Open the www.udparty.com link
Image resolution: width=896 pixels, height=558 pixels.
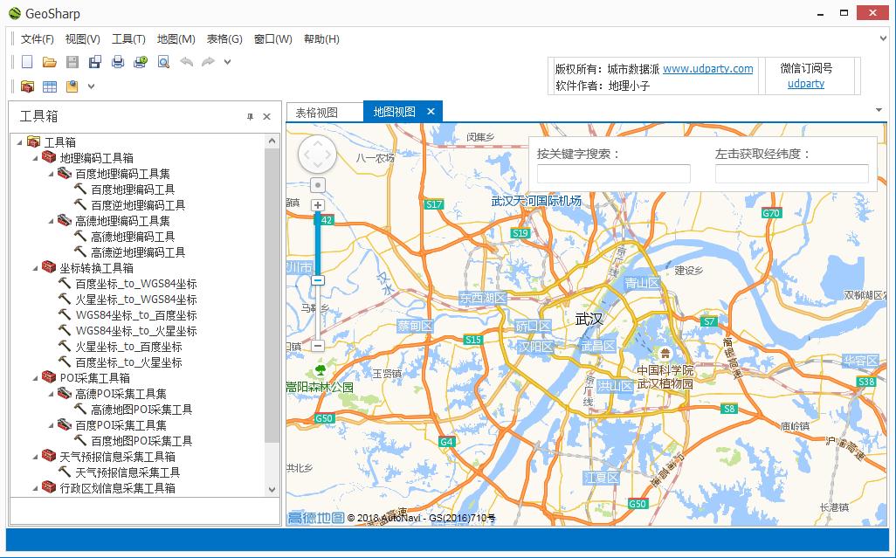tap(707, 69)
